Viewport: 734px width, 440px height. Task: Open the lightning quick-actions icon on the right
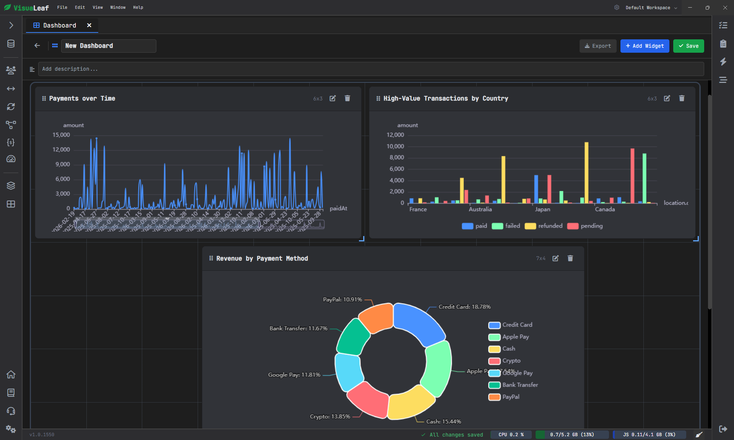[x=723, y=62]
